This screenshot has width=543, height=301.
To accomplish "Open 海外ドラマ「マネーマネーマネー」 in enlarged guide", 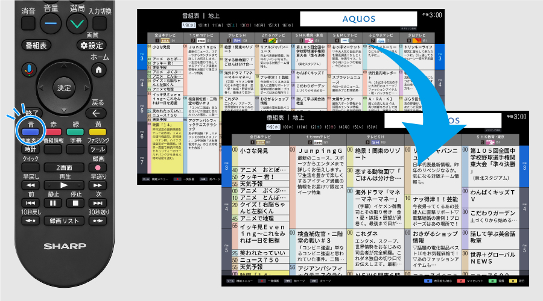I will (375, 208).
